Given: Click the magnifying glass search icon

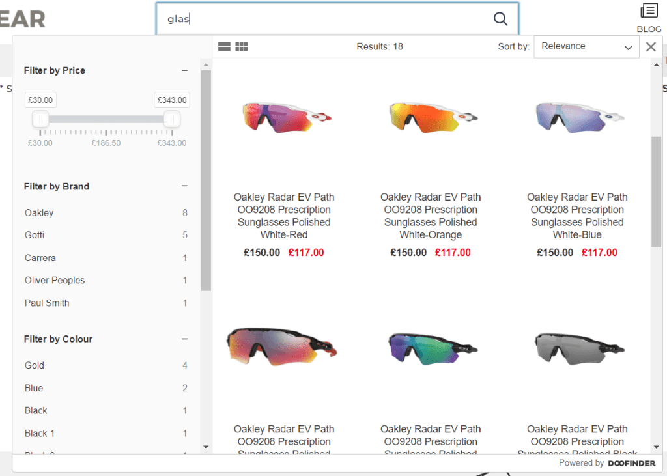Looking at the screenshot, I should coord(500,19).
